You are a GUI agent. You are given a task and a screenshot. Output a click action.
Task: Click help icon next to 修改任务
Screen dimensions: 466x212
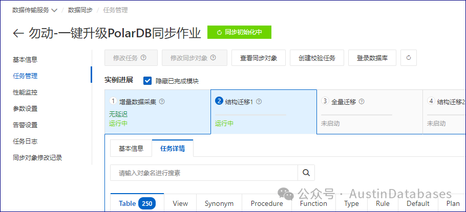[143, 58]
